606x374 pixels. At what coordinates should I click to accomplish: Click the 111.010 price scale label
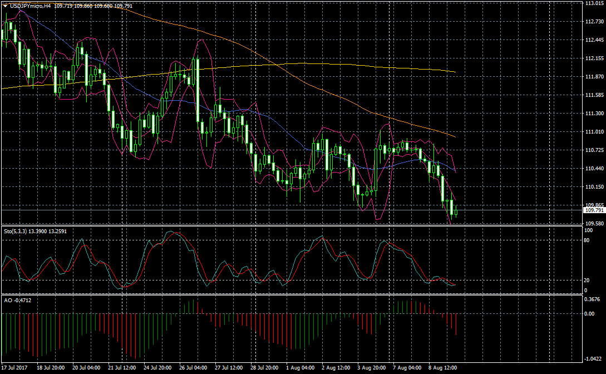[x=594, y=132]
